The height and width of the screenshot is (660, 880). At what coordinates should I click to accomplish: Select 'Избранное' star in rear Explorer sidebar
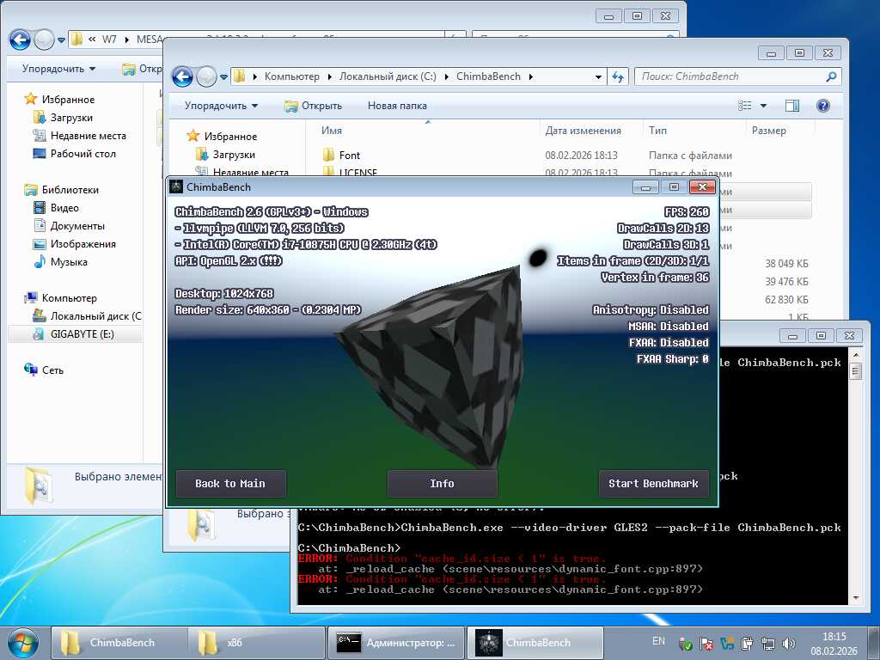tap(31, 100)
